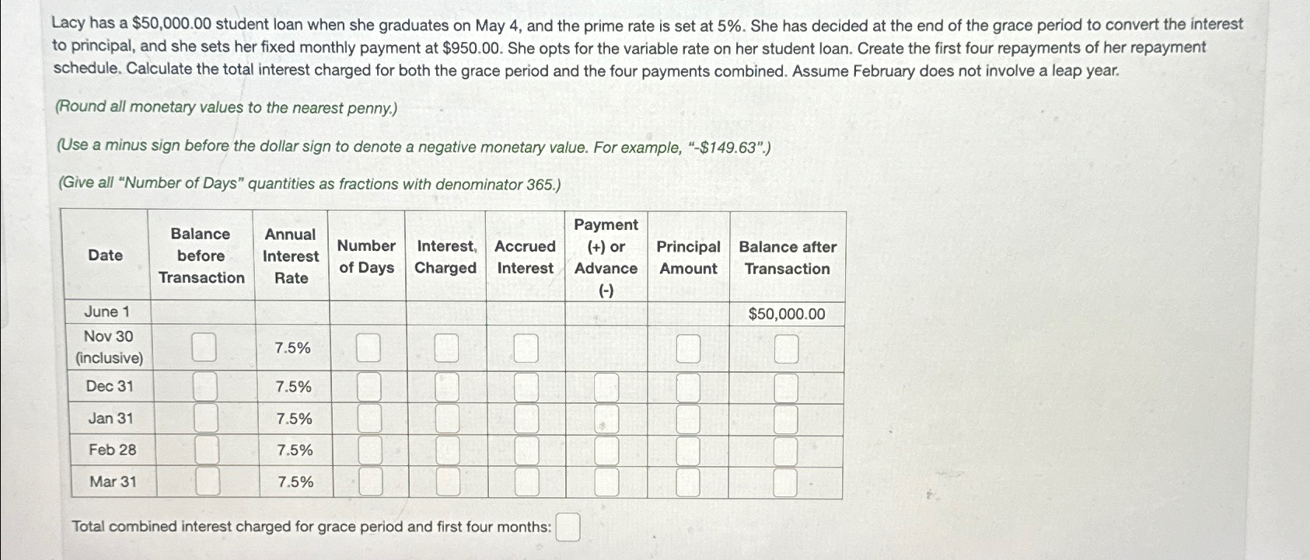
Task: Select the $50,000.00 balance shown for June 1
Action: pos(785,313)
